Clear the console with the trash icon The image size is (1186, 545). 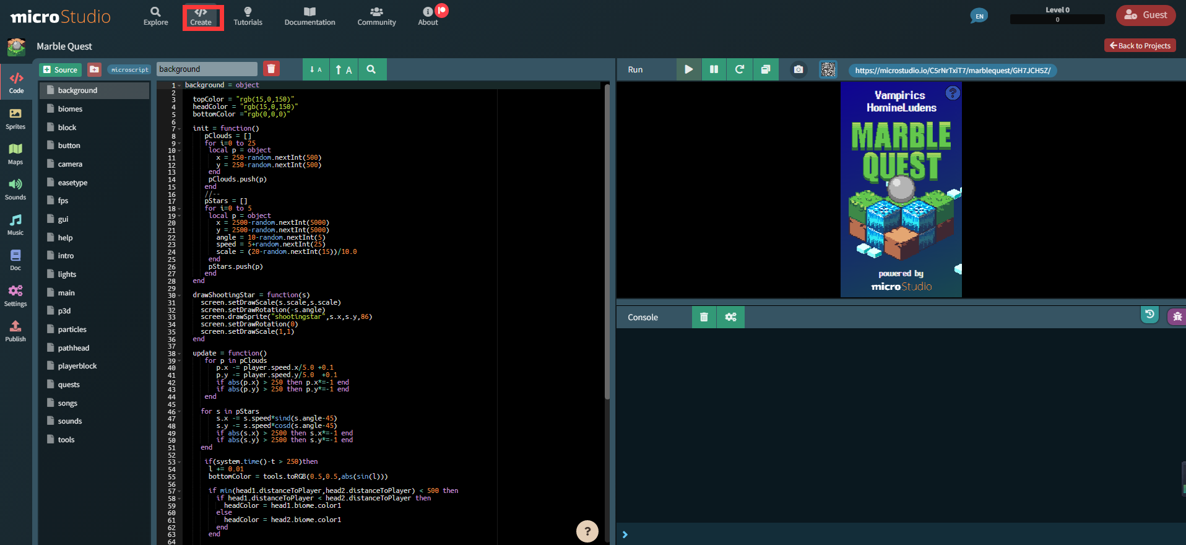pos(704,317)
